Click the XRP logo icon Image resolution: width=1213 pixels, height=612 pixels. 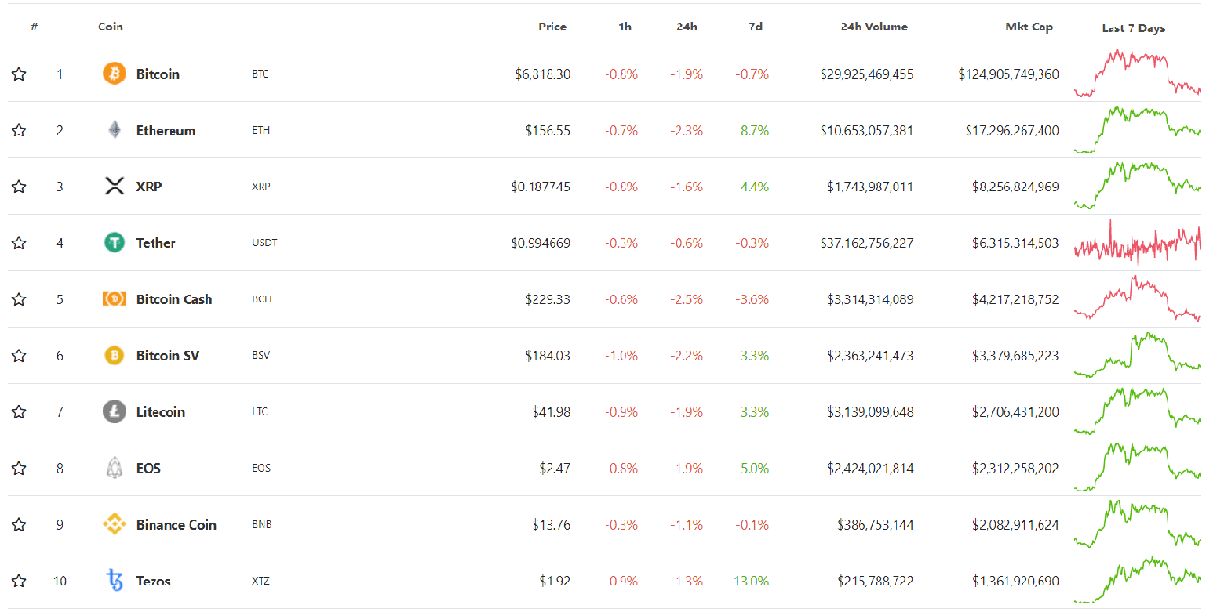point(115,187)
